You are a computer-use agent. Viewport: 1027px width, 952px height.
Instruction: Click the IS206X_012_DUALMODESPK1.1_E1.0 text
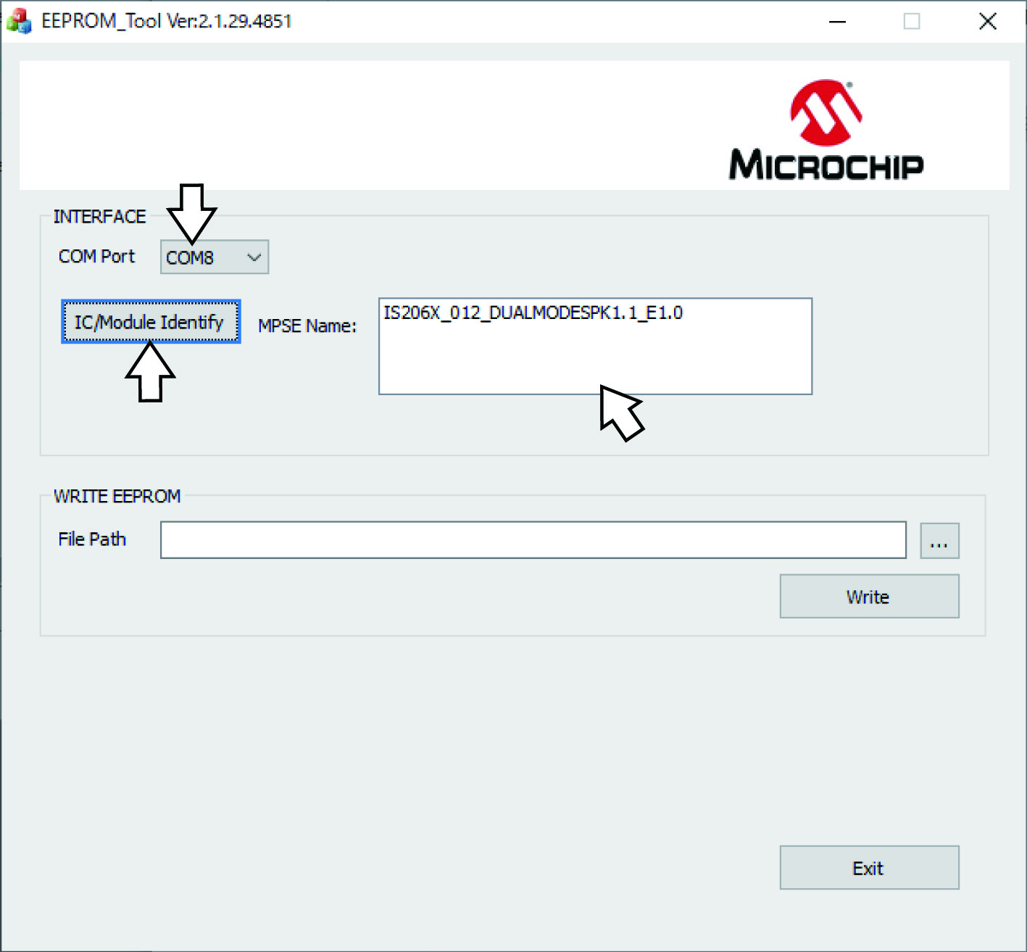tap(533, 312)
